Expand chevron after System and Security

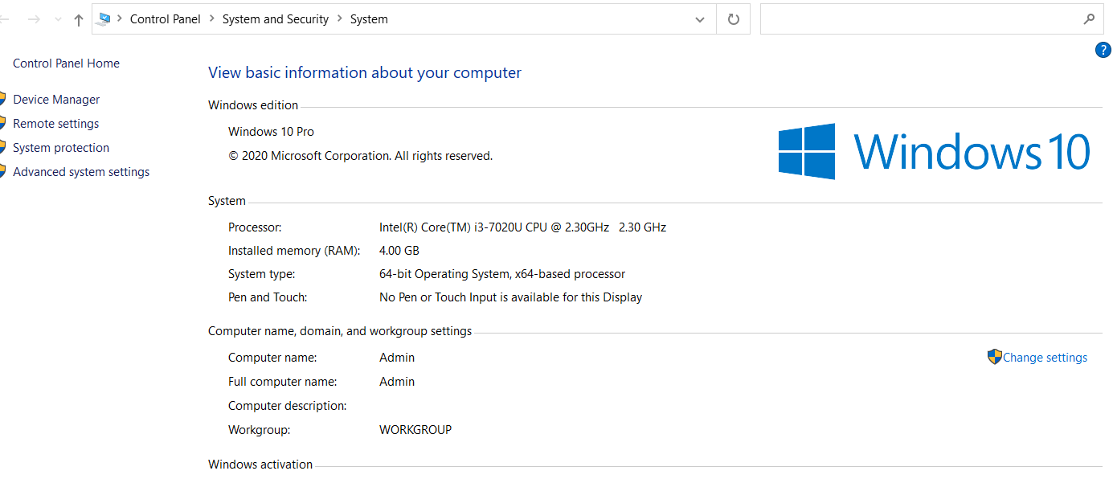[x=340, y=19]
